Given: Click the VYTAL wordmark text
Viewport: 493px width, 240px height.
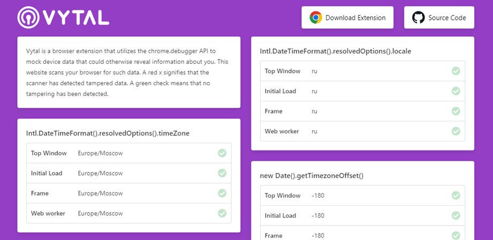Looking at the screenshot, I should click(x=76, y=18).
